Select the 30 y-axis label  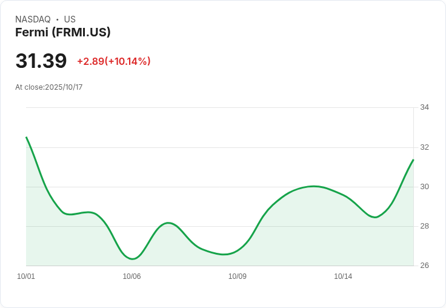point(424,187)
